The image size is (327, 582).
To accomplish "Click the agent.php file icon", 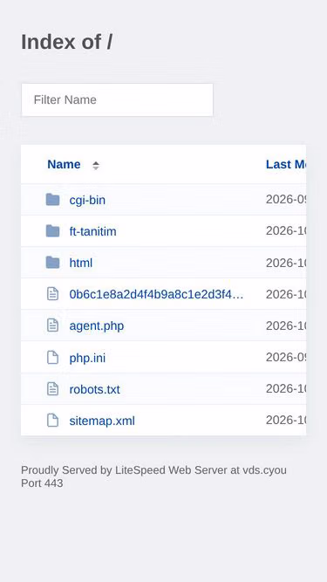I will pyautogui.click(x=52, y=325).
